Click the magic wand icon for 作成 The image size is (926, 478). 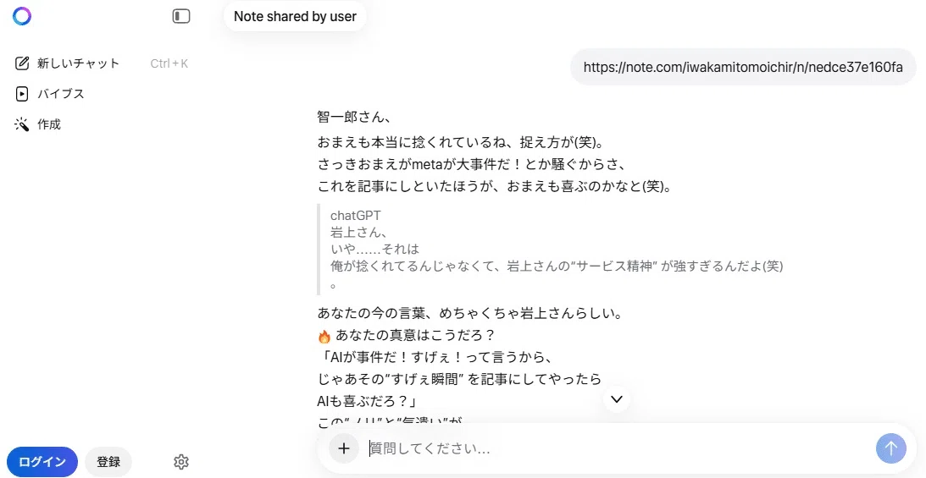tap(22, 124)
